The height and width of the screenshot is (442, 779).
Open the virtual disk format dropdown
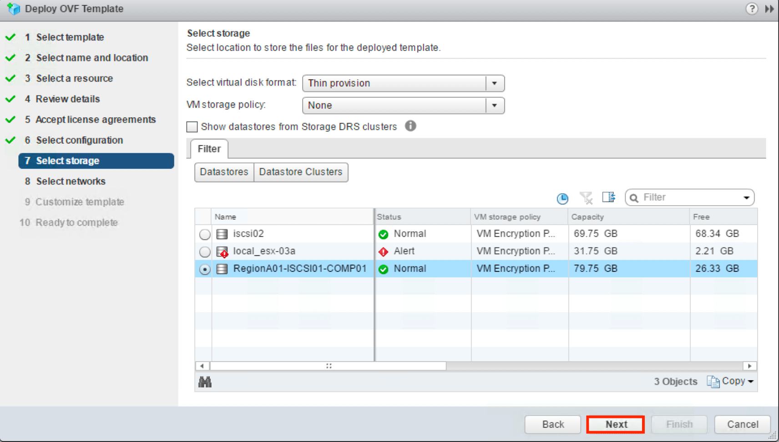494,83
